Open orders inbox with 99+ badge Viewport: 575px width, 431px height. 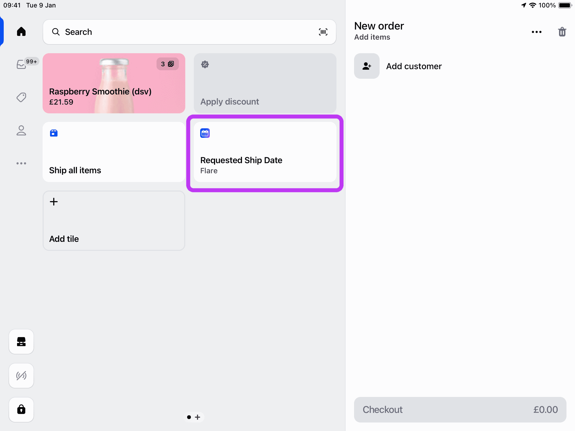tap(22, 64)
